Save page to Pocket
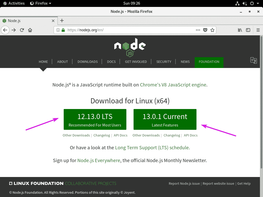The image size is (263, 197). coord(205,30)
